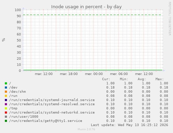This screenshot has width=173, height=133.
Task: Click the gray swatch for /run/user/1000
Action: pyautogui.click(x=6, y=117)
